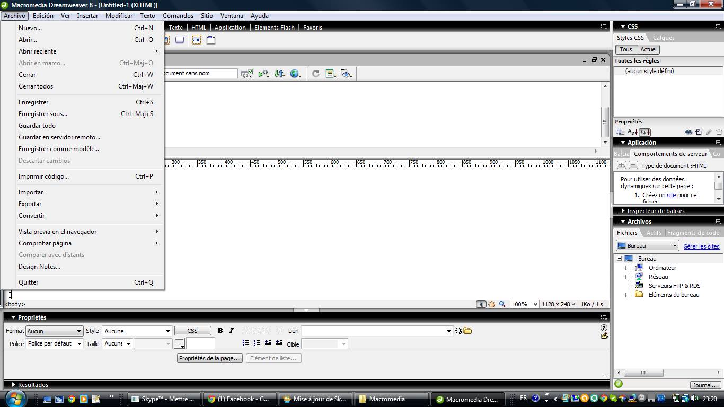The height and width of the screenshot is (407, 724).
Task: Align text left in Properties panel
Action: point(245,331)
